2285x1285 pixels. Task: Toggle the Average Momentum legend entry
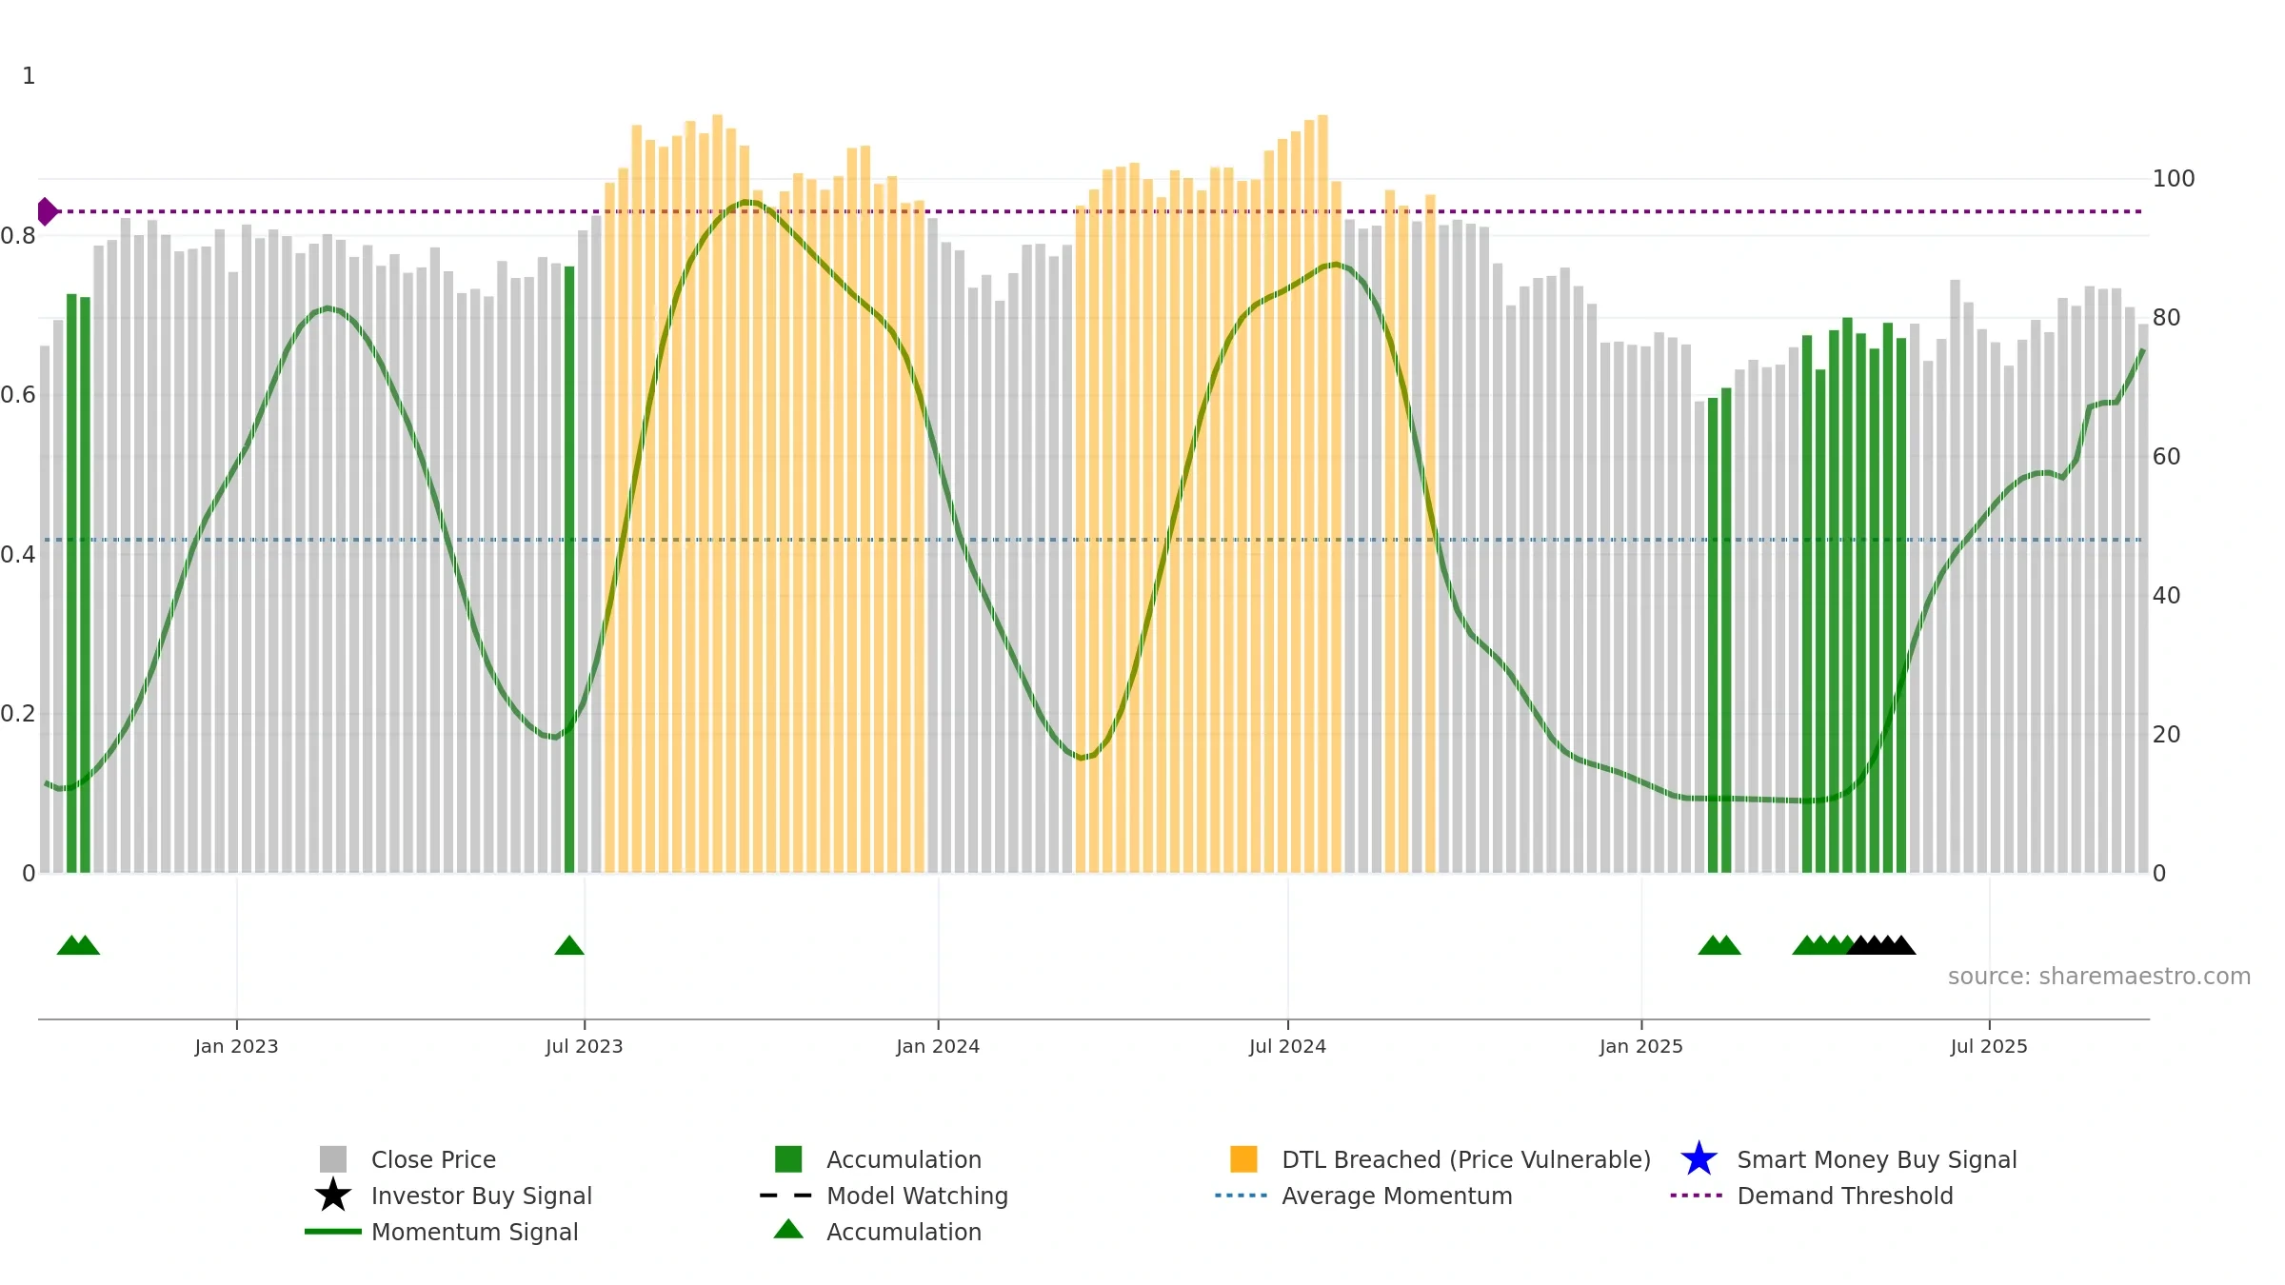pos(1397,1196)
